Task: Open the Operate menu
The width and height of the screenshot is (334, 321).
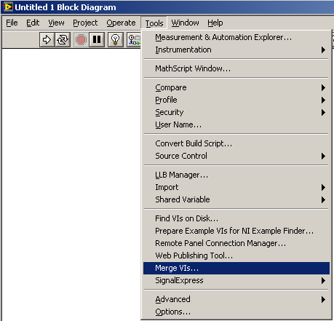Action: [121, 23]
